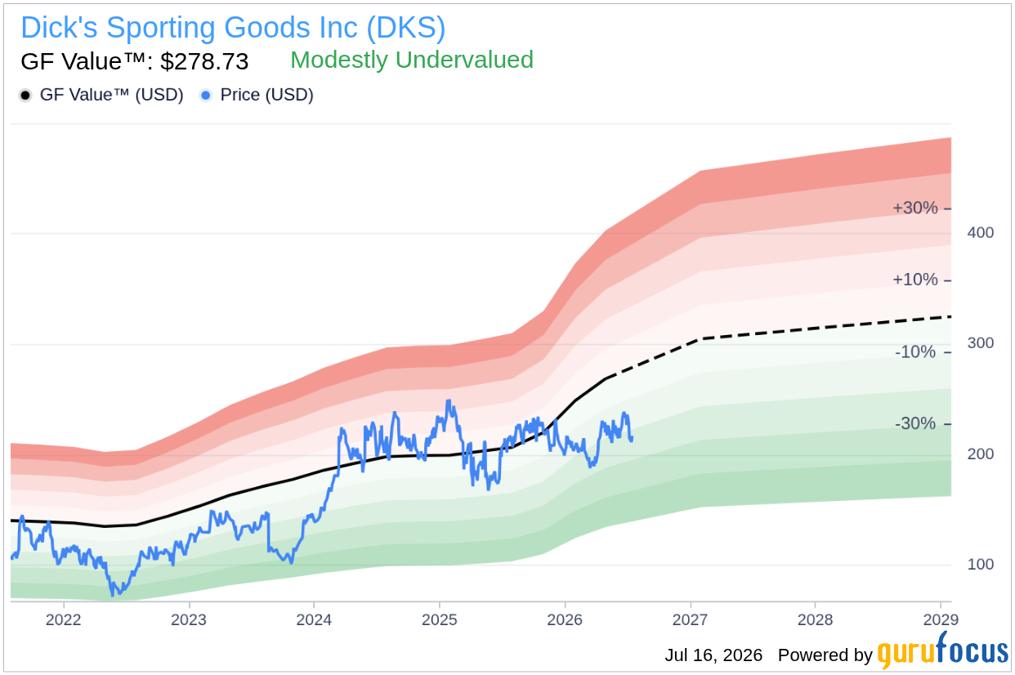Click the 100 y-axis label

(979, 565)
